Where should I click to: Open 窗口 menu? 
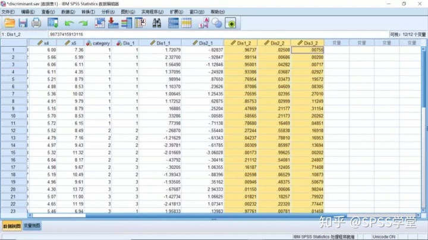click(197, 12)
